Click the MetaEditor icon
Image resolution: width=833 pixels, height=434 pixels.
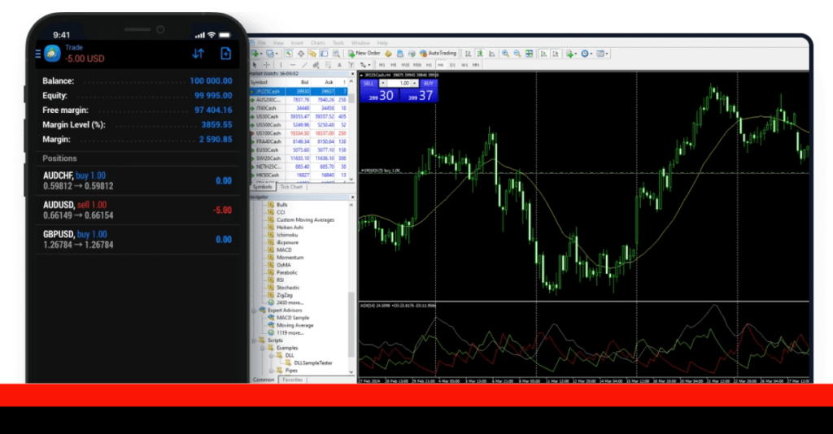click(x=388, y=54)
